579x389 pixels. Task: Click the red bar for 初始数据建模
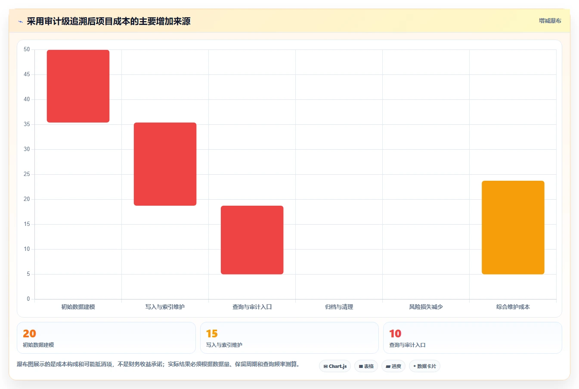(x=78, y=86)
